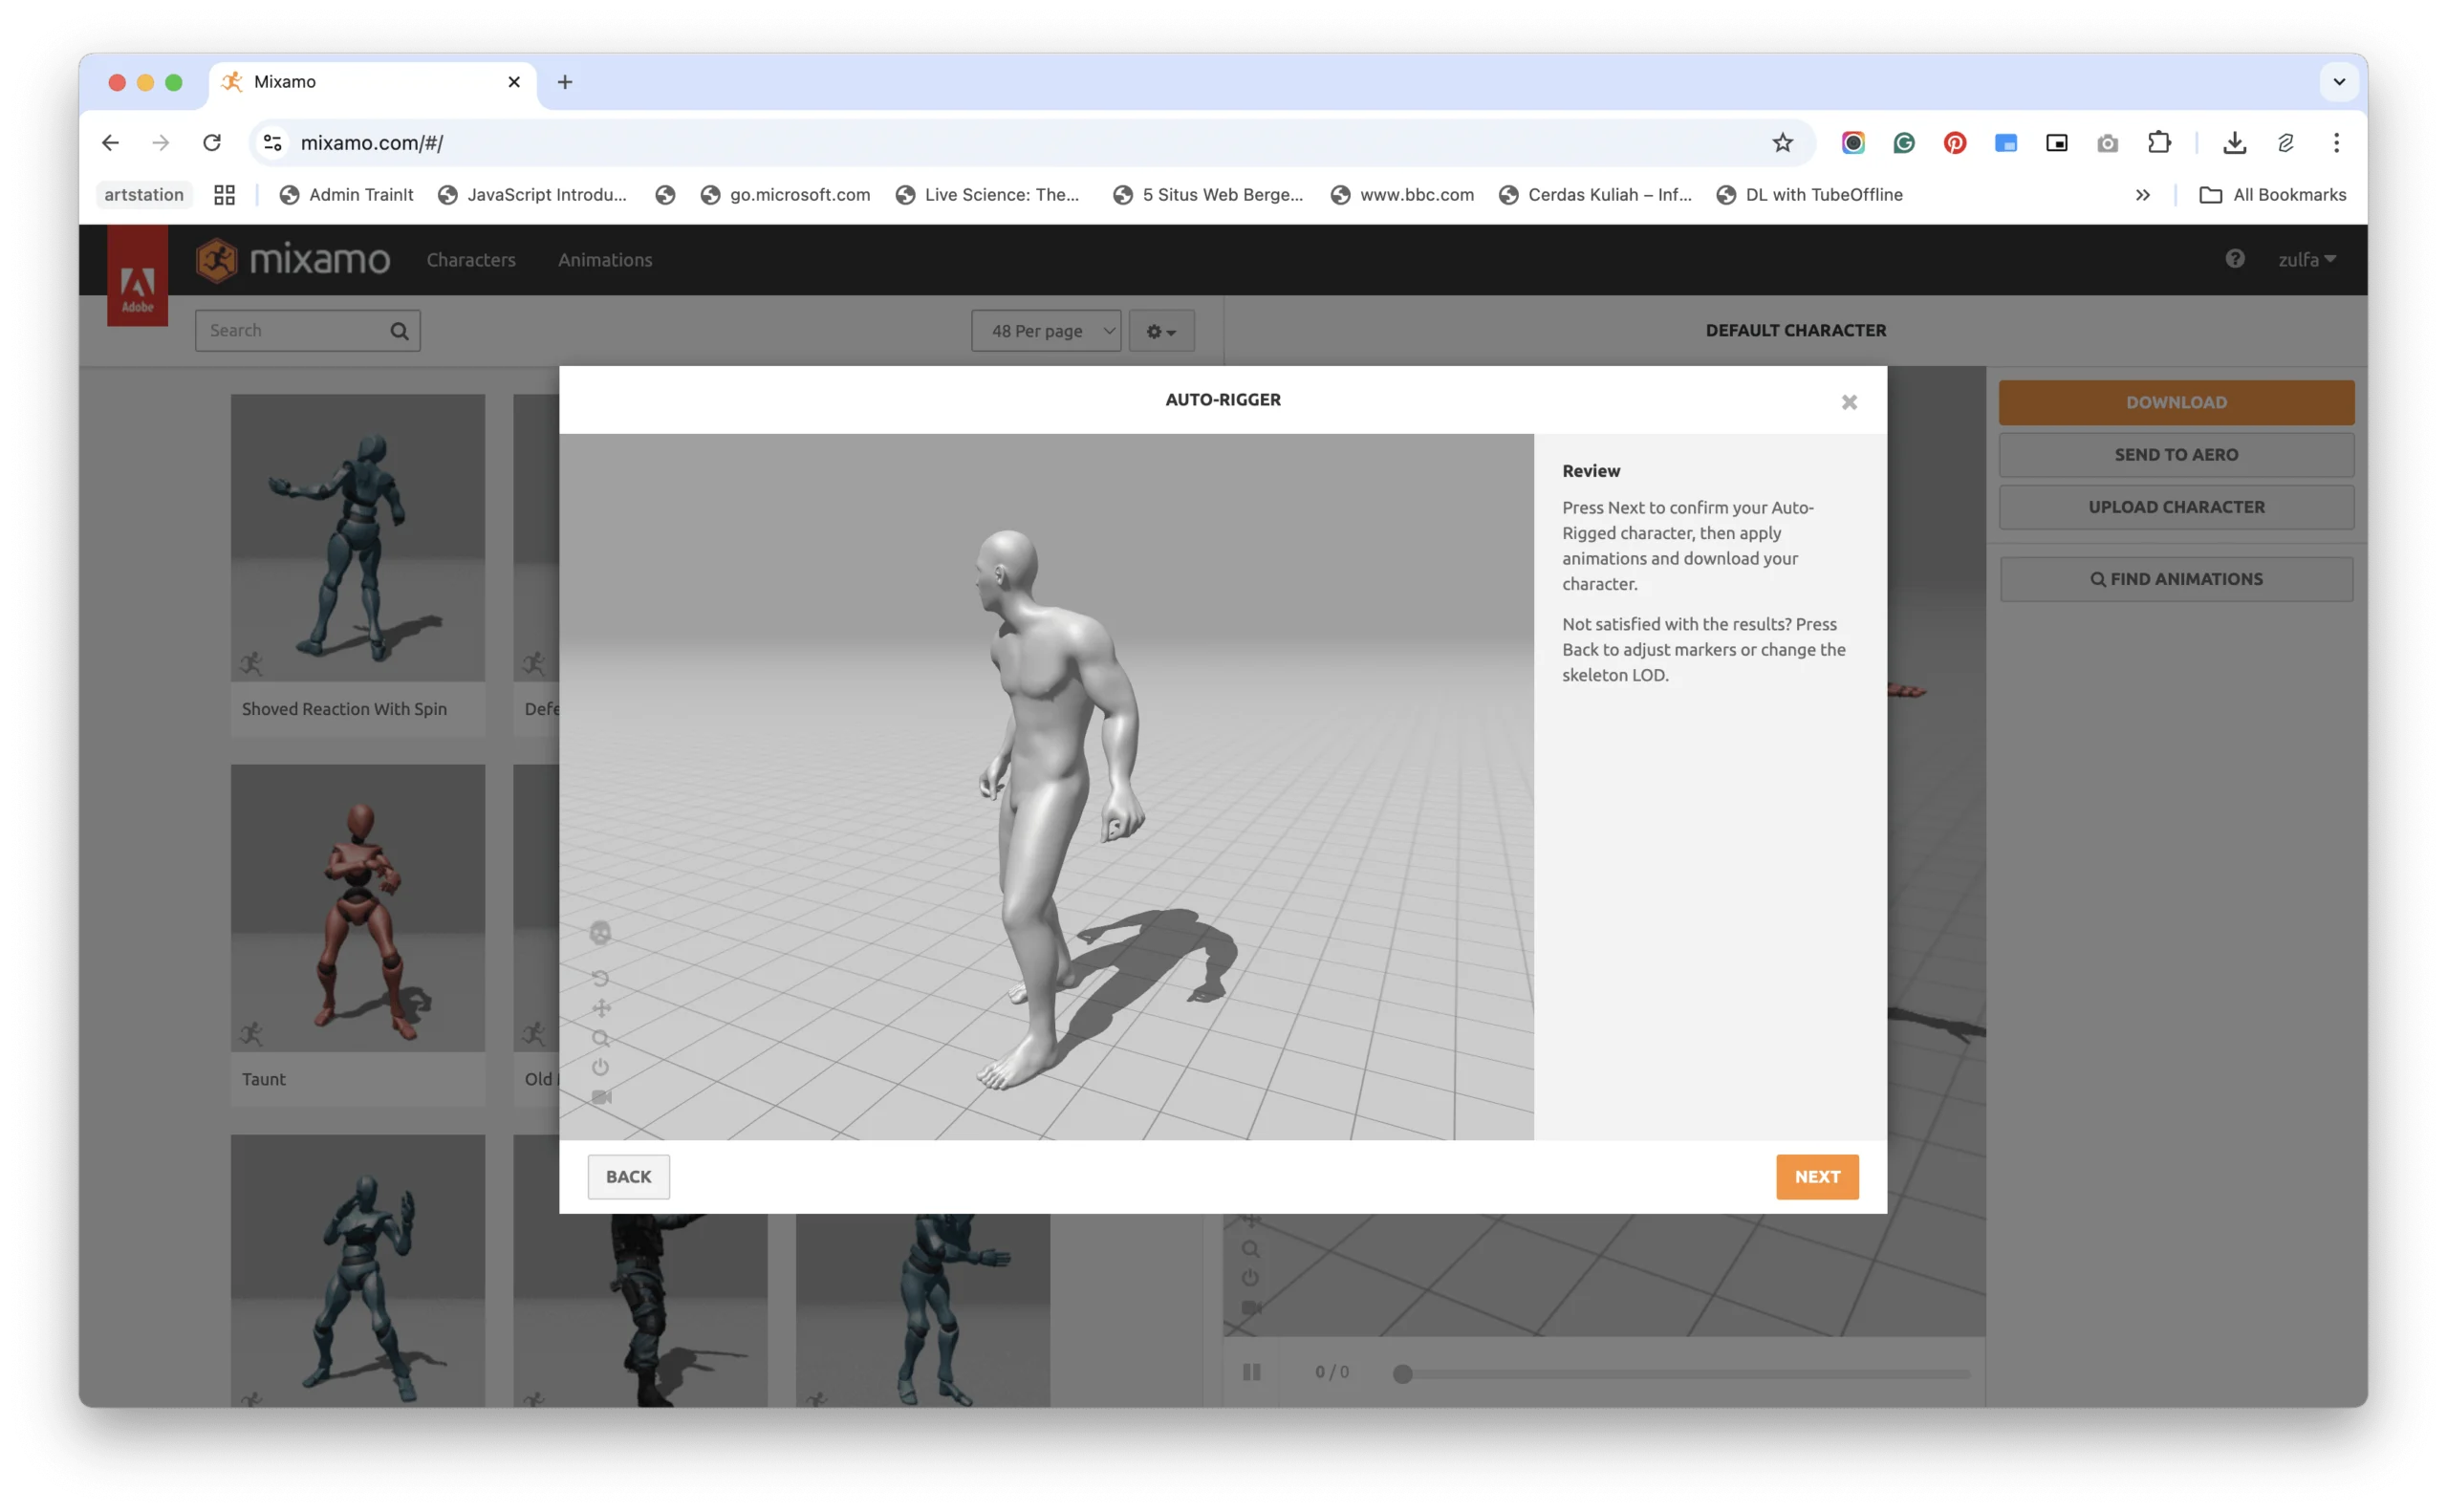Click the rotate view icon in Auto-Rigger viewport
This screenshot has width=2447, height=1512.
click(600, 978)
